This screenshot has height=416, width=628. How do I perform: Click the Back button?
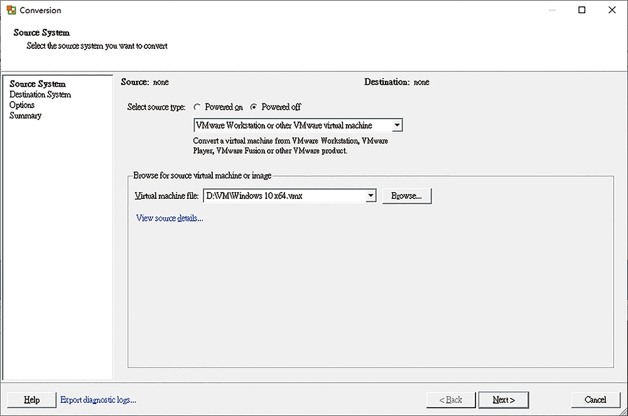(x=450, y=400)
